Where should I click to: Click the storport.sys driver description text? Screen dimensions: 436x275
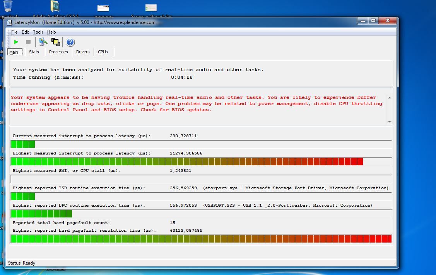tap(296, 188)
